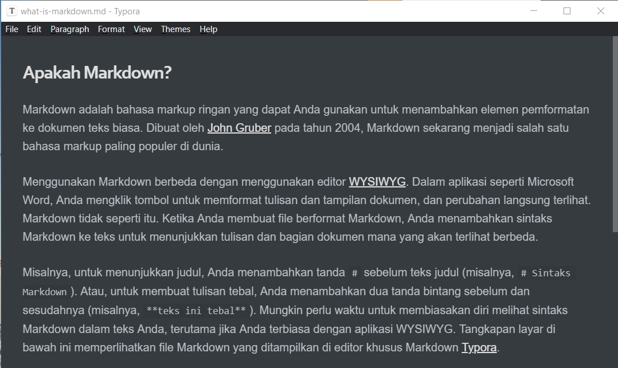Click the Typora application icon in the title bar
Viewport: 618px width, 368px height.
10,10
